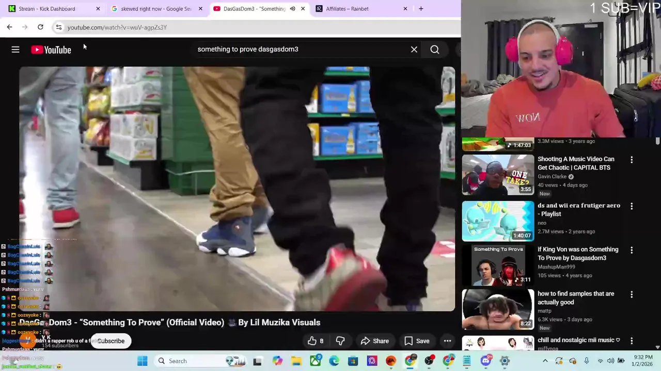Open options for King Von mashup video
This screenshot has height=371, width=661.
pos(632,250)
